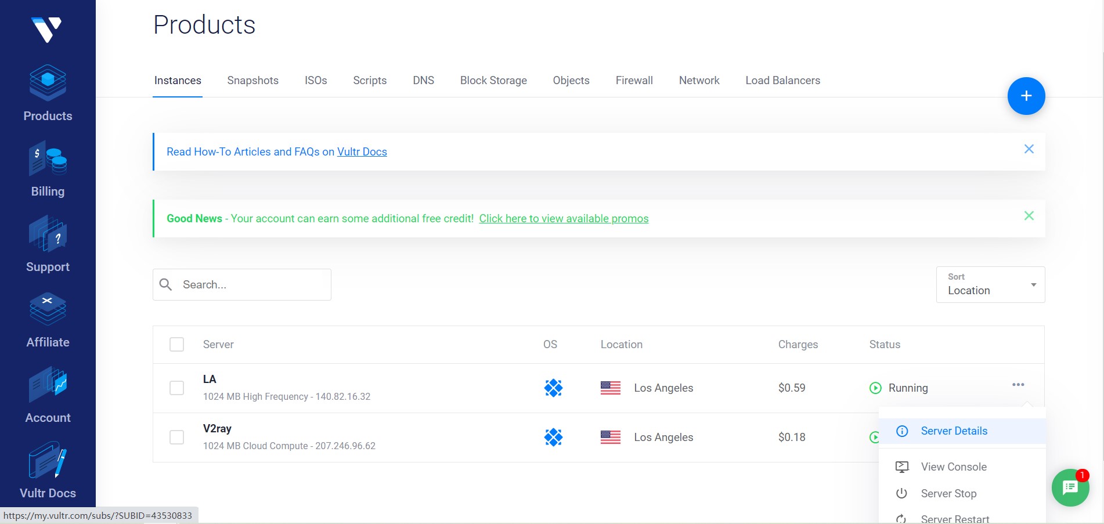
Task: Select View Console from the menu
Action: (x=962, y=467)
